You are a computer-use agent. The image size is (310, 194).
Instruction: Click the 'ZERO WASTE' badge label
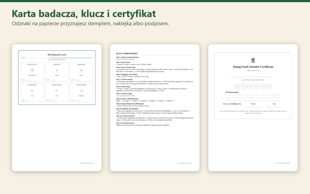(x=57, y=85)
